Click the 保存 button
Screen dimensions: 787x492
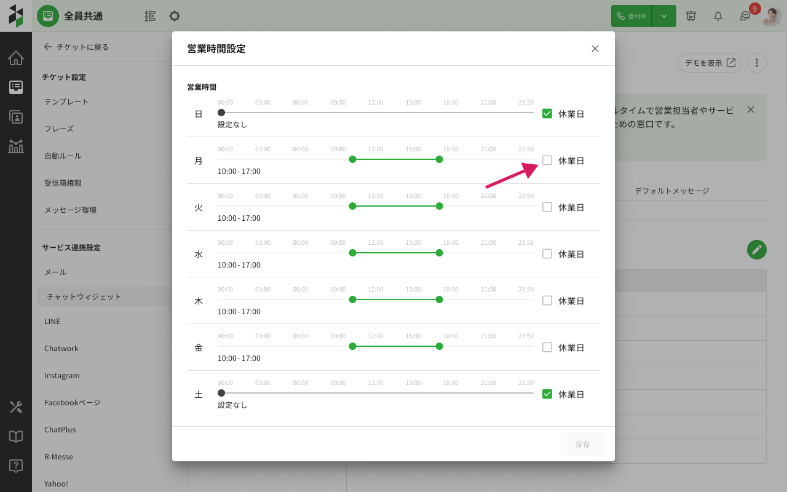(582, 444)
